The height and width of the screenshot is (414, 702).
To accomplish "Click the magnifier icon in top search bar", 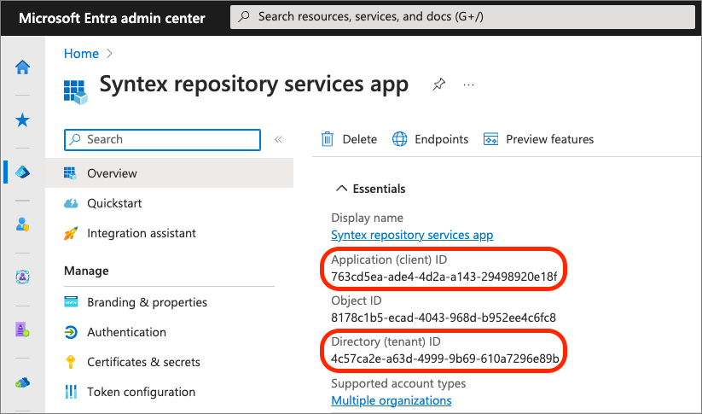I will tap(244, 17).
